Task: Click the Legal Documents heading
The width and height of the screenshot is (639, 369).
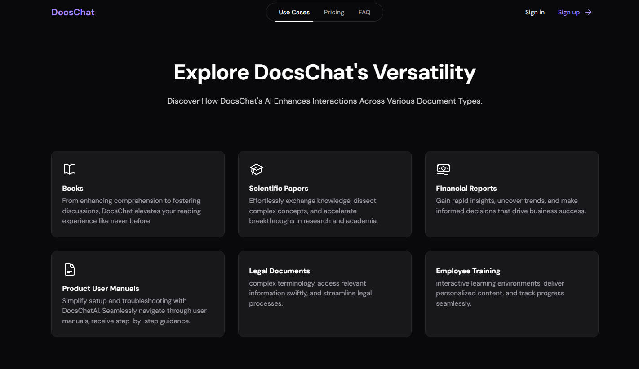Action: coord(280,271)
